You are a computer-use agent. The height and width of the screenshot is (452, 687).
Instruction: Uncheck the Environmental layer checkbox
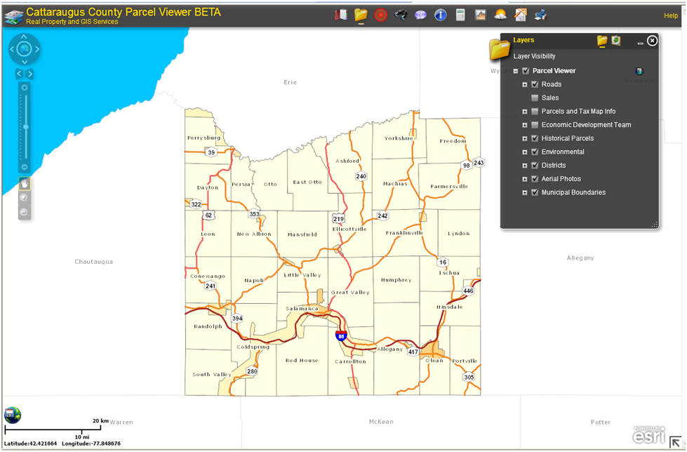tap(535, 152)
